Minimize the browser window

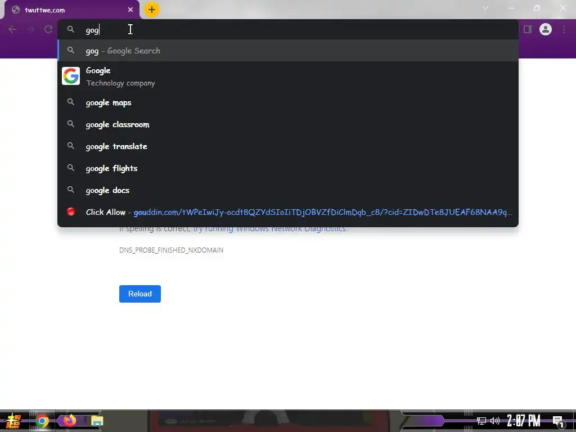coord(511,8)
